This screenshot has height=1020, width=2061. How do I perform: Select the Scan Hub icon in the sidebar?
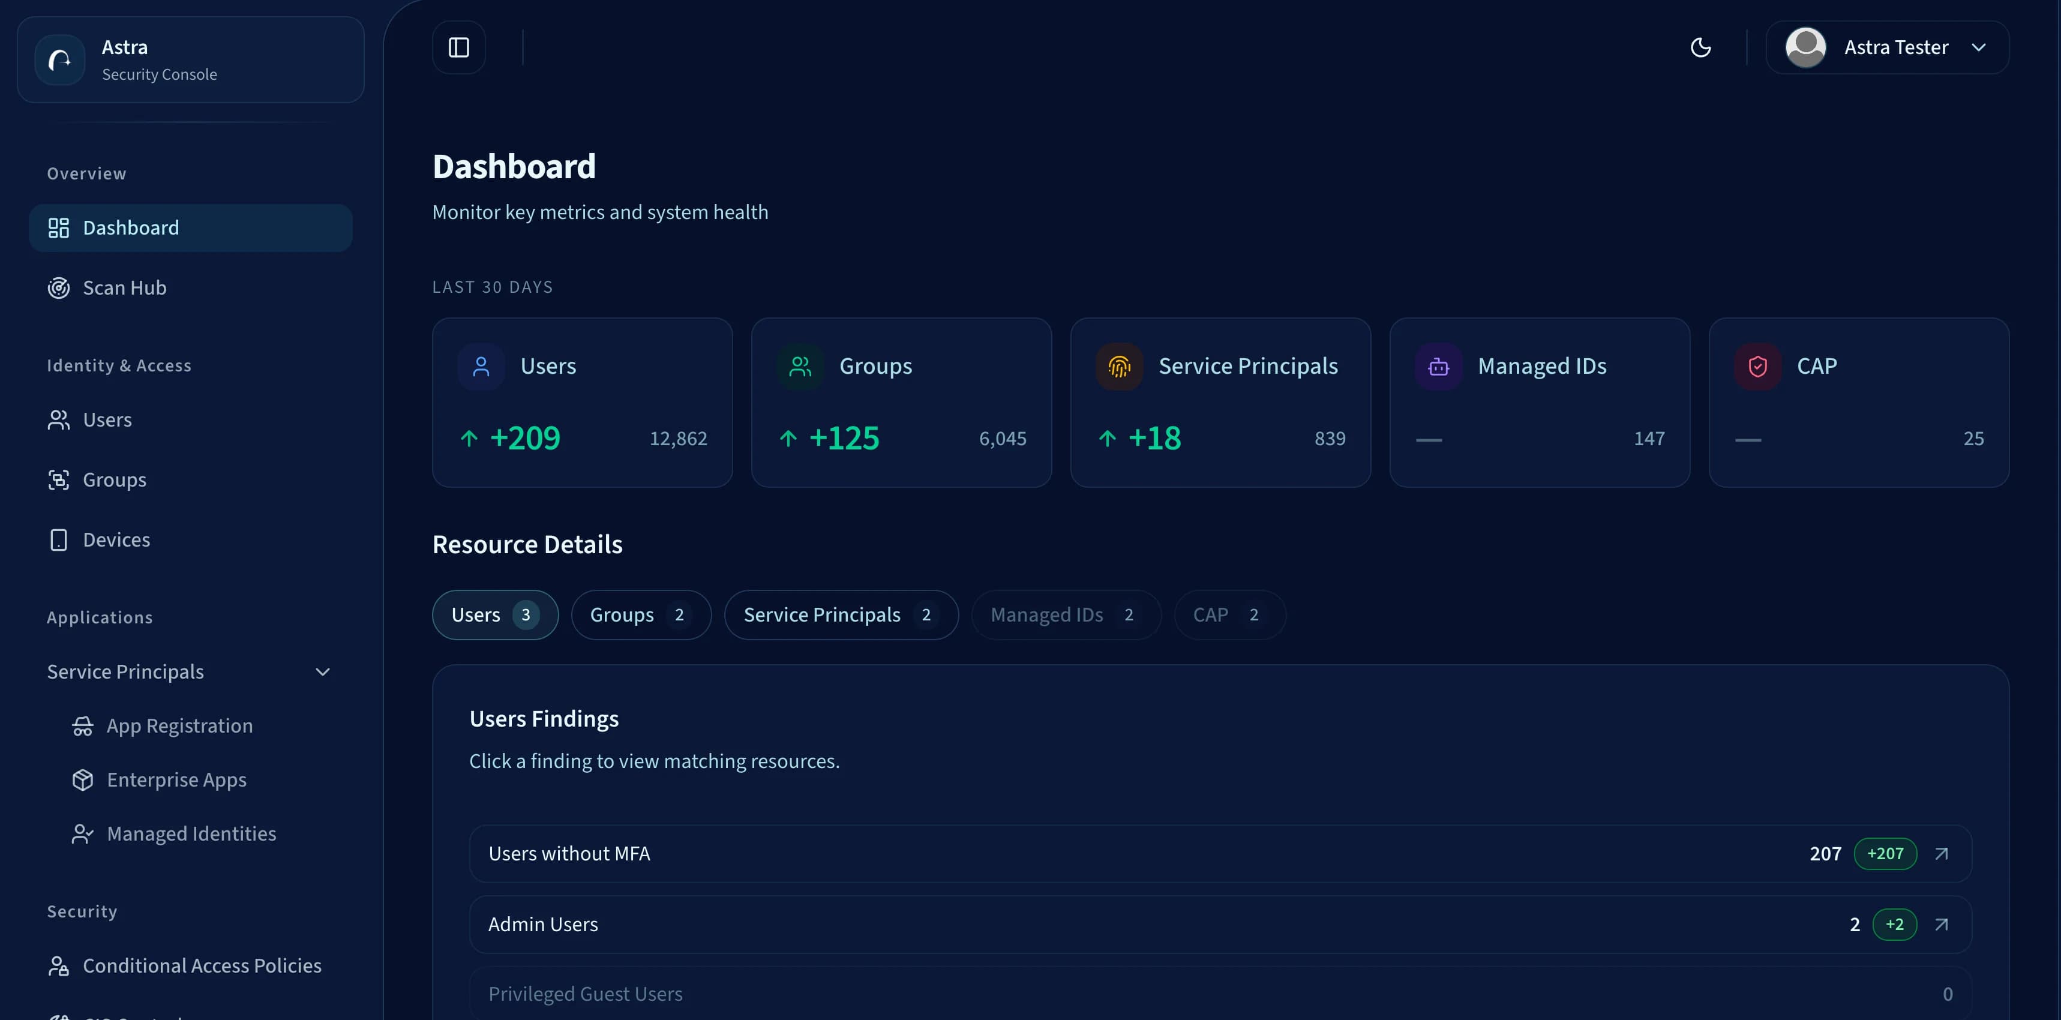[x=58, y=287]
